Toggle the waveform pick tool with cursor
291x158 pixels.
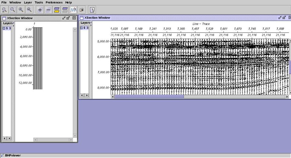coord(73,10)
